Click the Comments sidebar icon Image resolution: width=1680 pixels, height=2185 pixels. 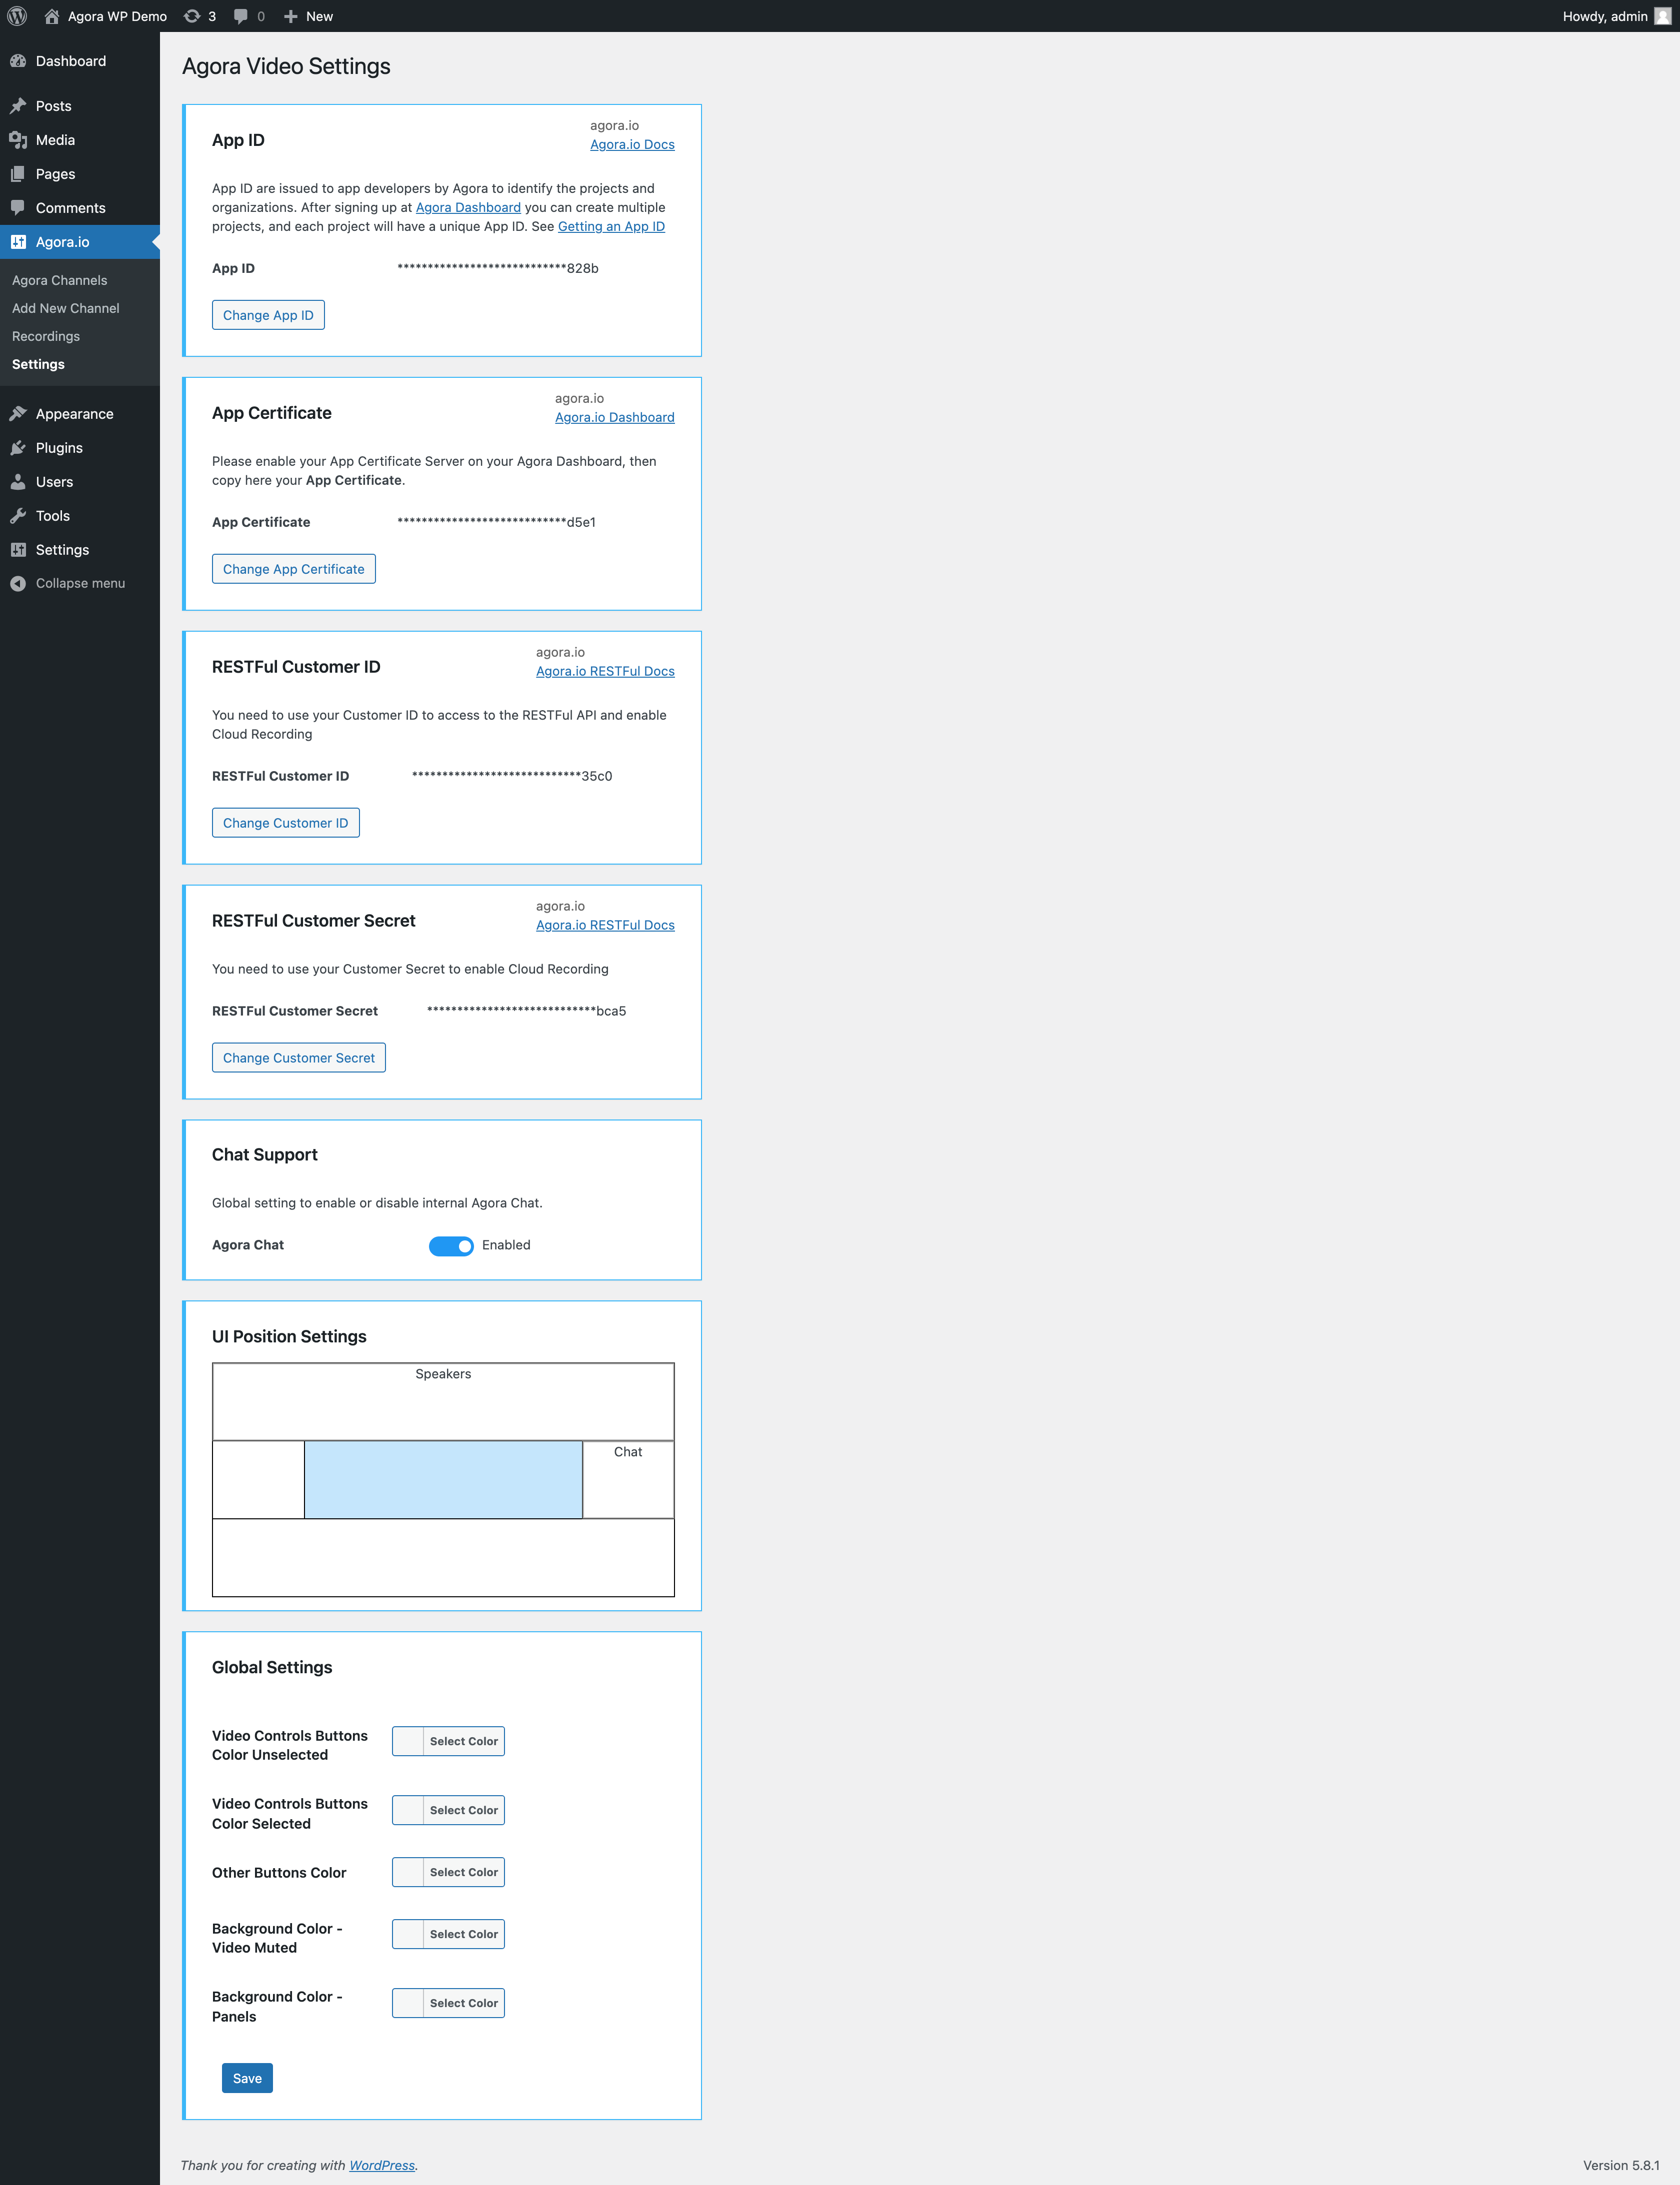[18, 208]
